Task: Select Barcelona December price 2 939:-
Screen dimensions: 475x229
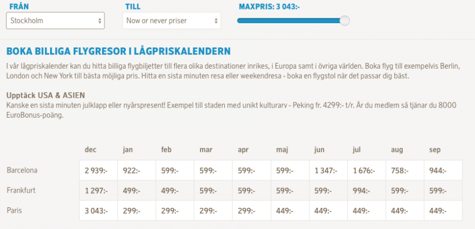Action: pyautogui.click(x=96, y=171)
